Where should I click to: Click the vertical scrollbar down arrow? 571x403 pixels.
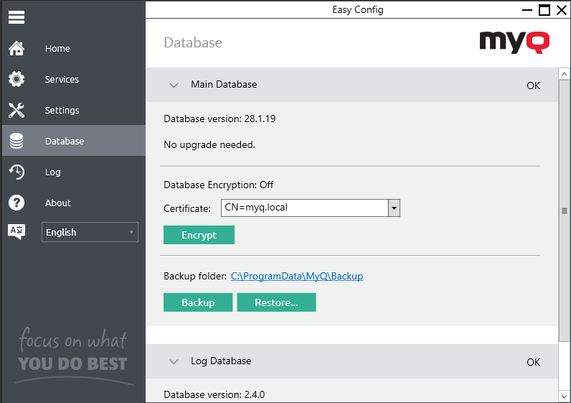tap(564, 396)
